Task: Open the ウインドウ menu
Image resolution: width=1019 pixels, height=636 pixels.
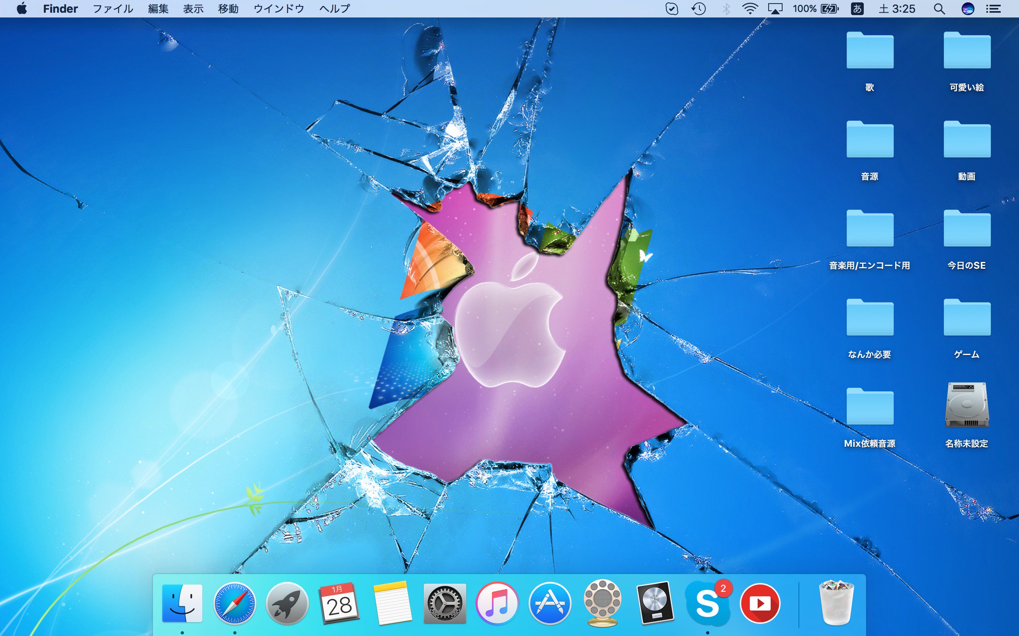Action: click(x=279, y=8)
